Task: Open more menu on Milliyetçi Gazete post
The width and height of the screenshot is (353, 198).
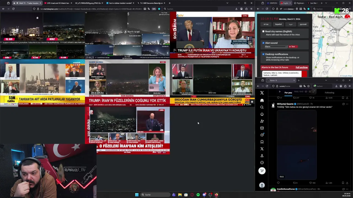Action: coord(347,104)
